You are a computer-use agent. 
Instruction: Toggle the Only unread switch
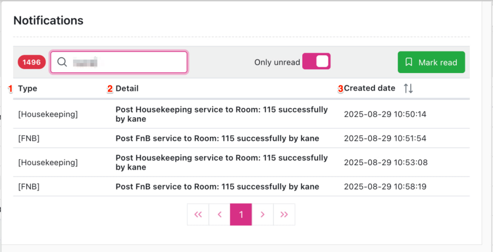pyautogui.click(x=316, y=61)
